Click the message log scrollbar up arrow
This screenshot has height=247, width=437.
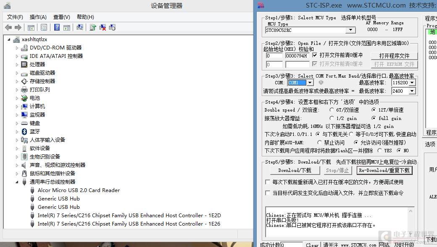click(411, 211)
